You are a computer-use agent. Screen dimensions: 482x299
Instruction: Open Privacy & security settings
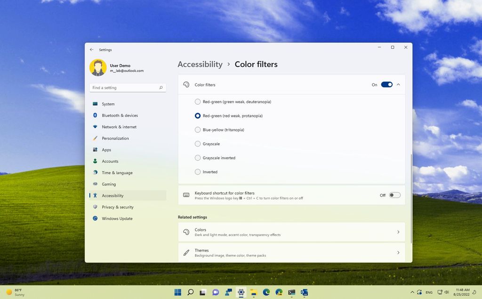point(118,207)
